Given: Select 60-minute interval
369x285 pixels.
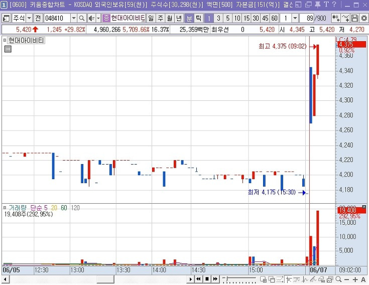Looking at the screenshot, I should 275,18.
